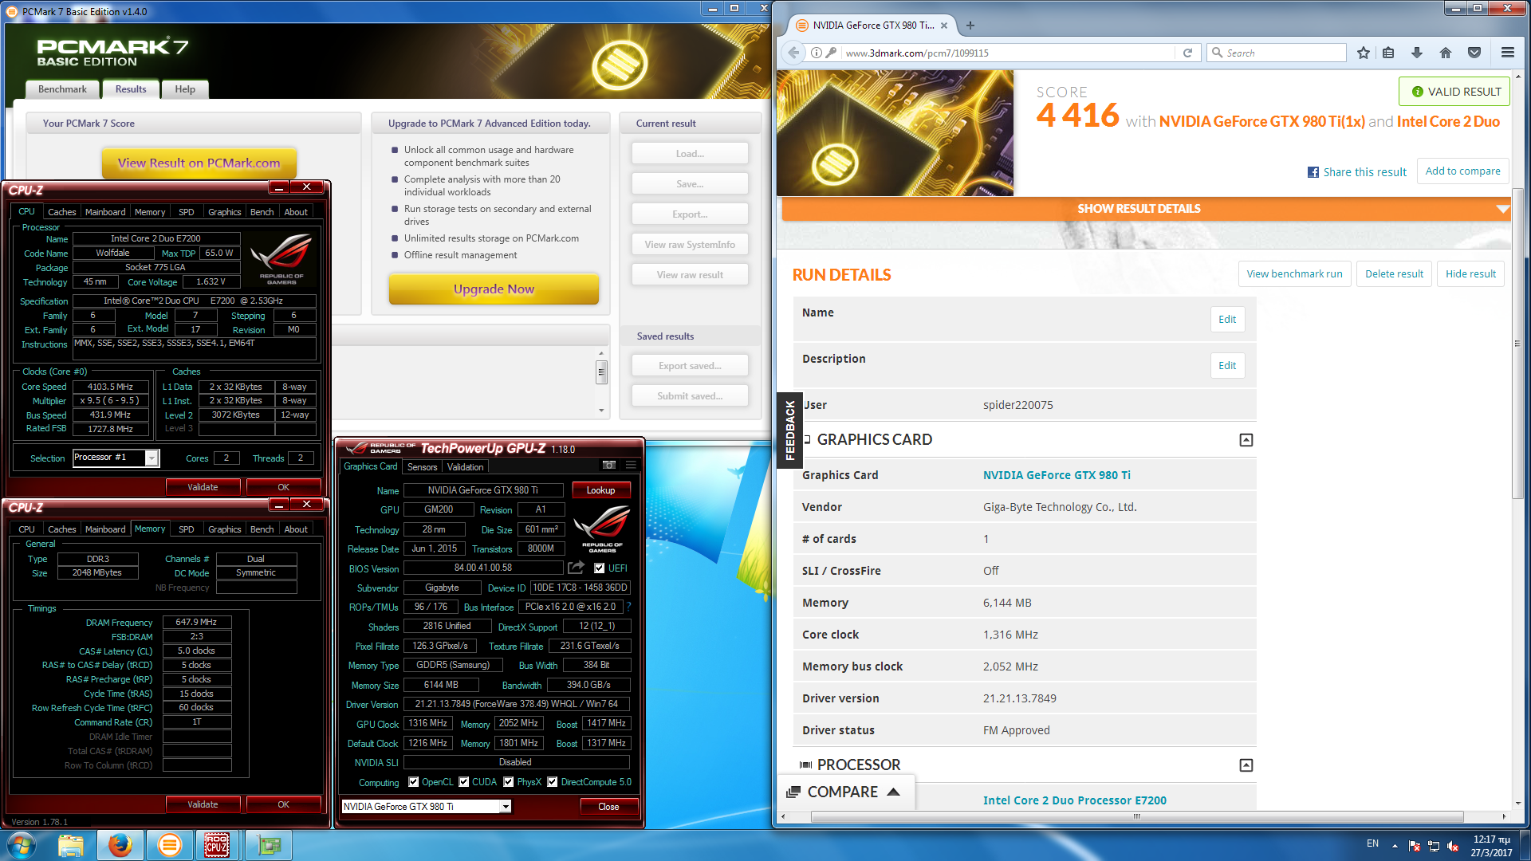Click the Upgrade Now button
The height and width of the screenshot is (861, 1531).
pyautogui.click(x=494, y=289)
